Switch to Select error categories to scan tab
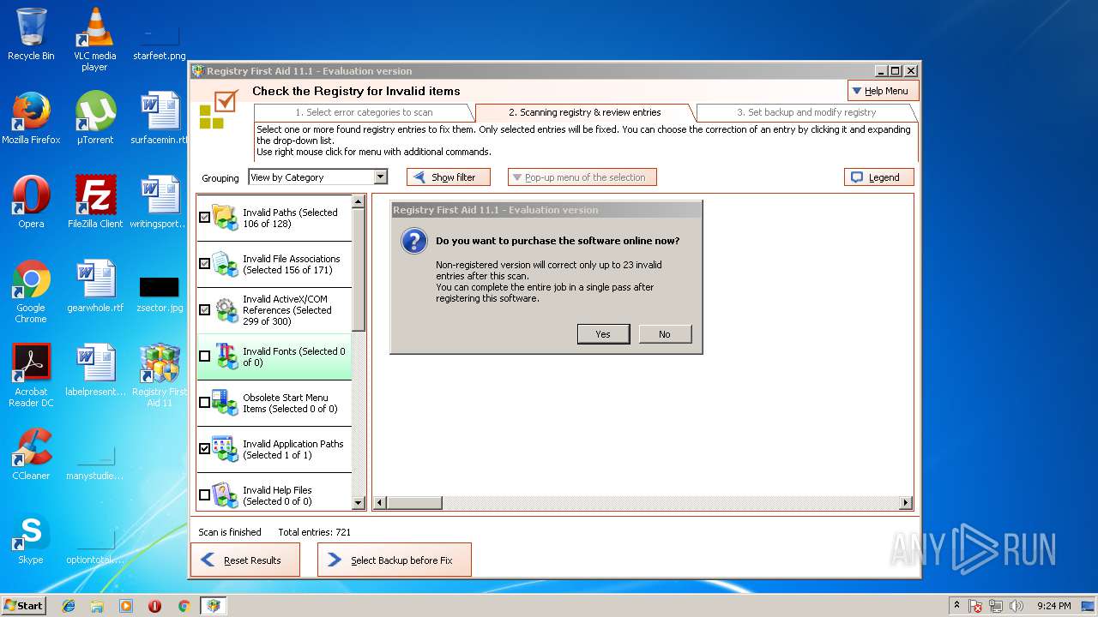The height and width of the screenshot is (617, 1098). (x=364, y=112)
